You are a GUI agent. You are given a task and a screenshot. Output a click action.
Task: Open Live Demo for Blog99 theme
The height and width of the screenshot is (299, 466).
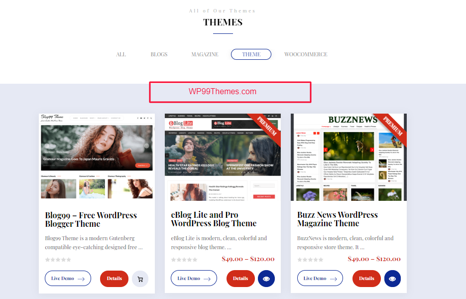click(x=68, y=279)
